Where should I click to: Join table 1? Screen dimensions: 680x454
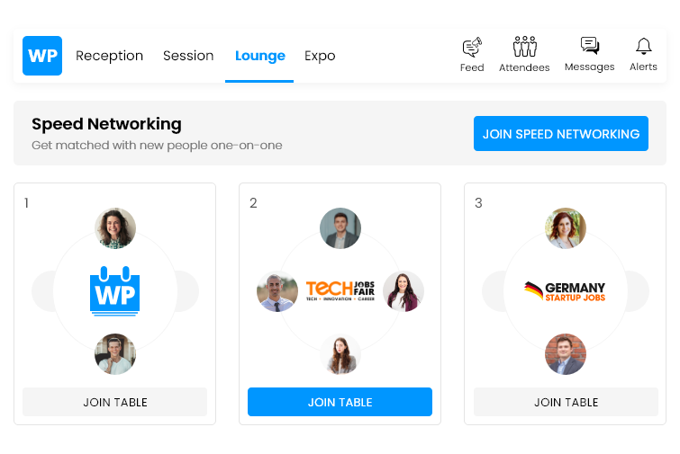[115, 402]
